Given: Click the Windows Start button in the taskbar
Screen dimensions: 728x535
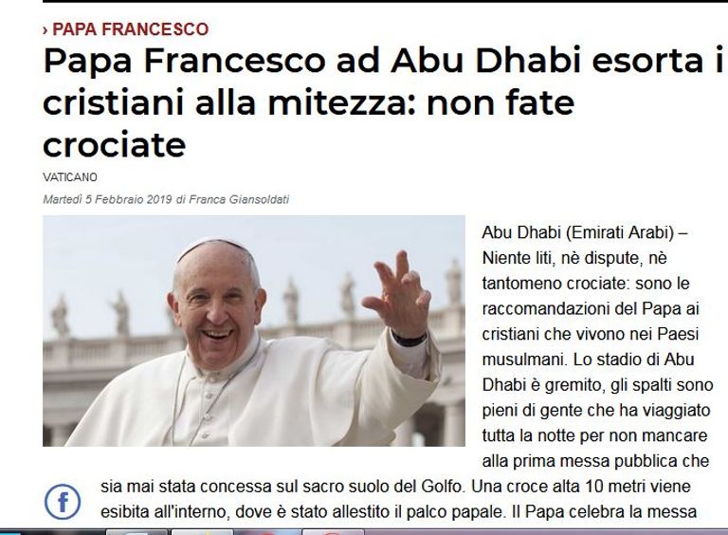Looking at the screenshot, I should coord(10,533).
